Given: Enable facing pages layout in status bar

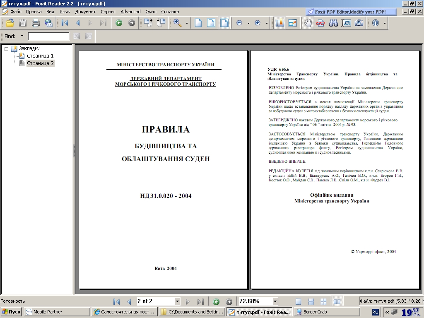Looking at the screenshot, I should pyautogui.click(x=337, y=301).
